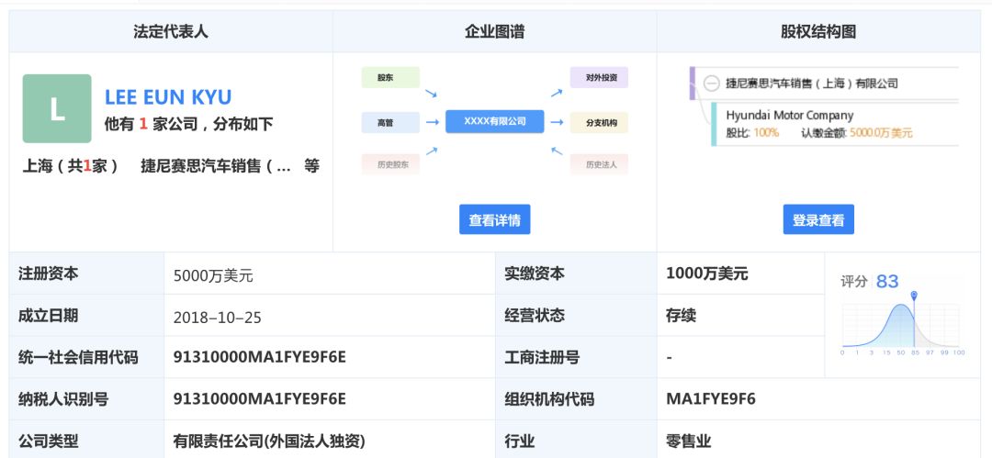This screenshot has width=992, height=458.
Task: Select Hyundai Motor Company shareholder entry
Action: [x=790, y=115]
